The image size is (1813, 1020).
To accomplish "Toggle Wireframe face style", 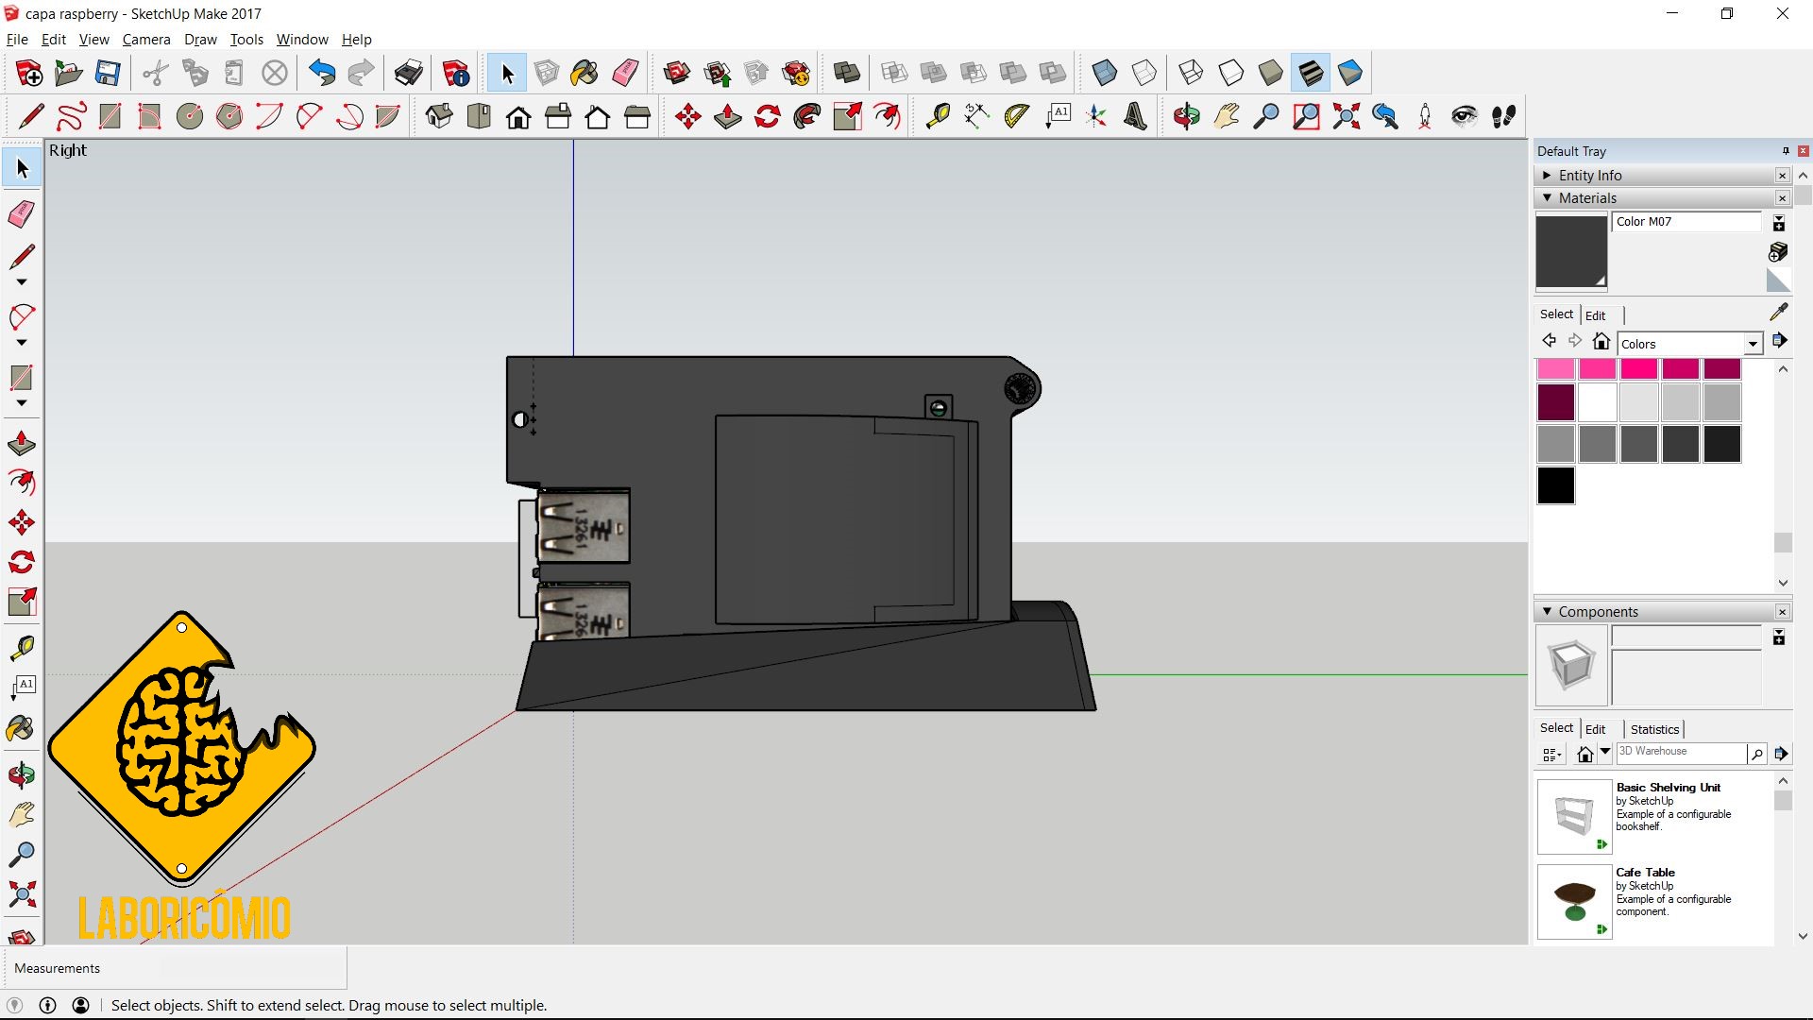I will [x=1191, y=73].
